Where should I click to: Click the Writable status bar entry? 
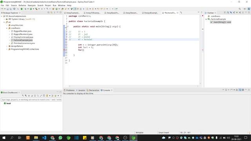[x=140, y=132]
